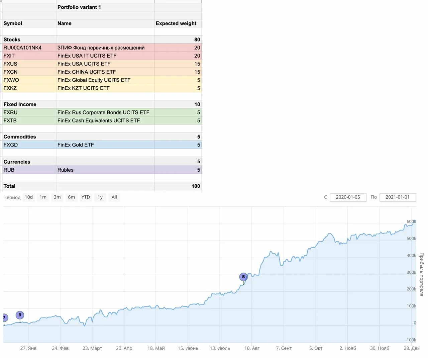The height and width of the screenshot is (358, 428).
Task: Select the Expected weight header cell
Action: click(178, 23)
